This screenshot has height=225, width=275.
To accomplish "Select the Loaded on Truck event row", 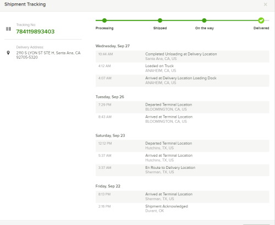I will point(182,68).
